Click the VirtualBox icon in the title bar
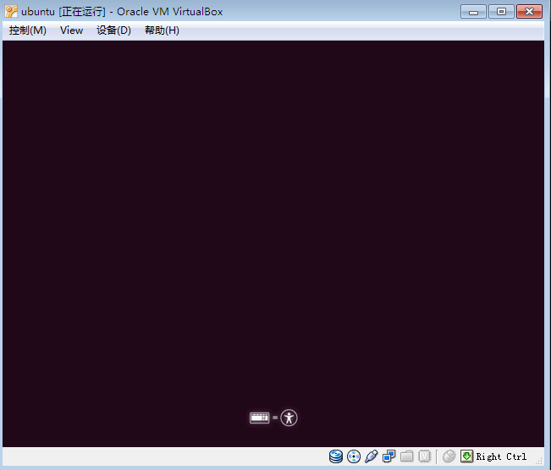Viewport: 551px width, 470px height. click(x=11, y=11)
